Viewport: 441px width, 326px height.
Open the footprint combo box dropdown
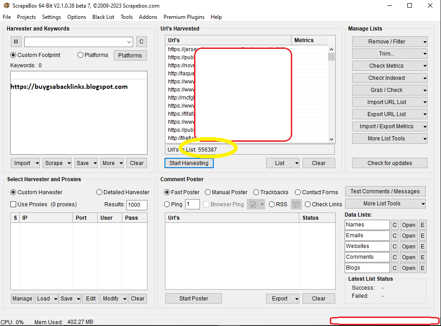click(x=129, y=42)
